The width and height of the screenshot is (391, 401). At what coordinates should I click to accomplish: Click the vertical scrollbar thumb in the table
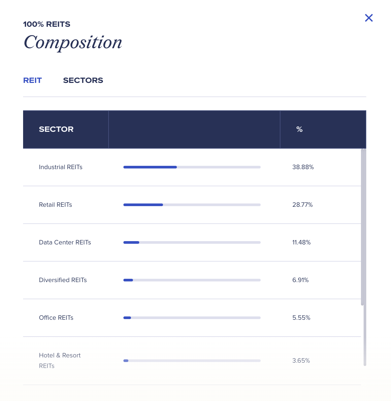(363, 227)
